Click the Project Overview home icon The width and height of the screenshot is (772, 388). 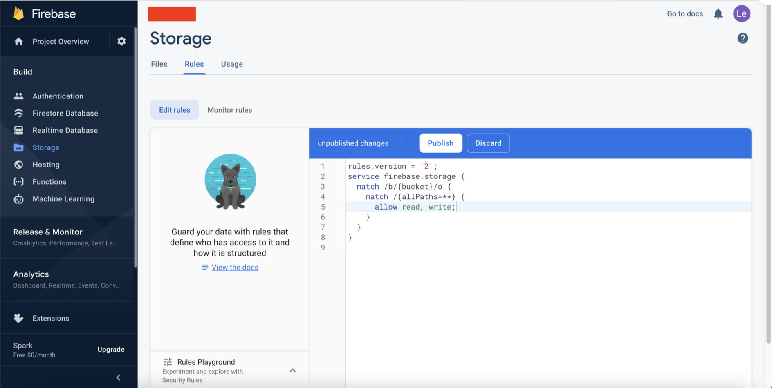(x=18, y=42)
